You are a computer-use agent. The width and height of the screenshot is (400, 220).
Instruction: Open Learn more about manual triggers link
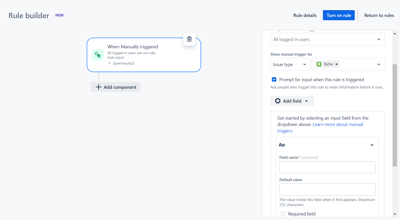click(320, 127)
